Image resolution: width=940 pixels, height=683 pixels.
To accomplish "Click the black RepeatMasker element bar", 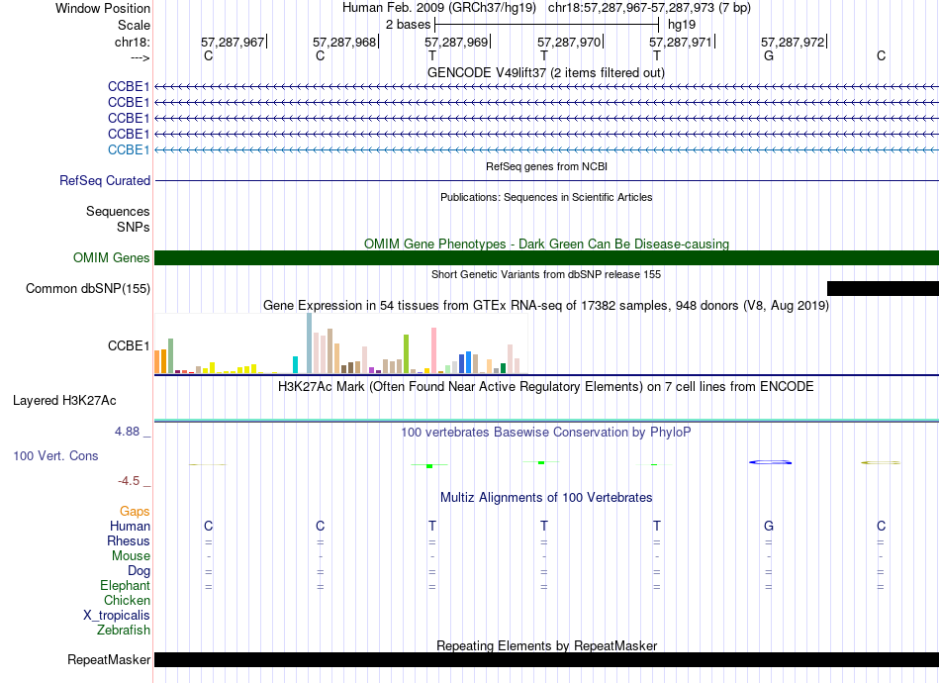I will 546,659.
